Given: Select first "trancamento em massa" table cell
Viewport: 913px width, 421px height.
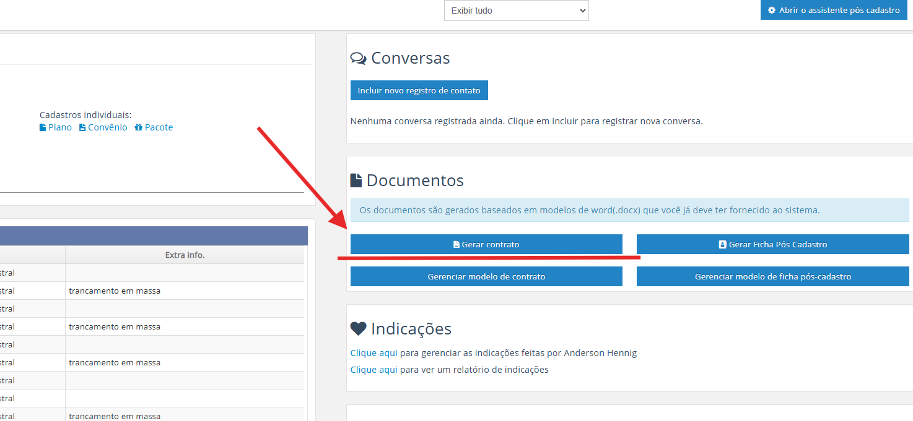Looking at the screenshot, I should (115, 291).
